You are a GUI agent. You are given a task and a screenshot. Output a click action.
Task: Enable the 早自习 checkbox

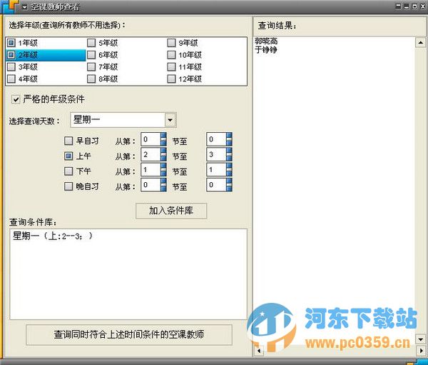(68, 141)
